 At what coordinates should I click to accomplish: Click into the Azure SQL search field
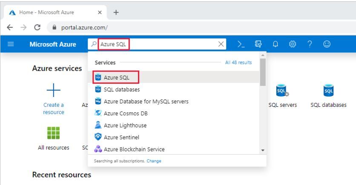click(x=157, y=44)
